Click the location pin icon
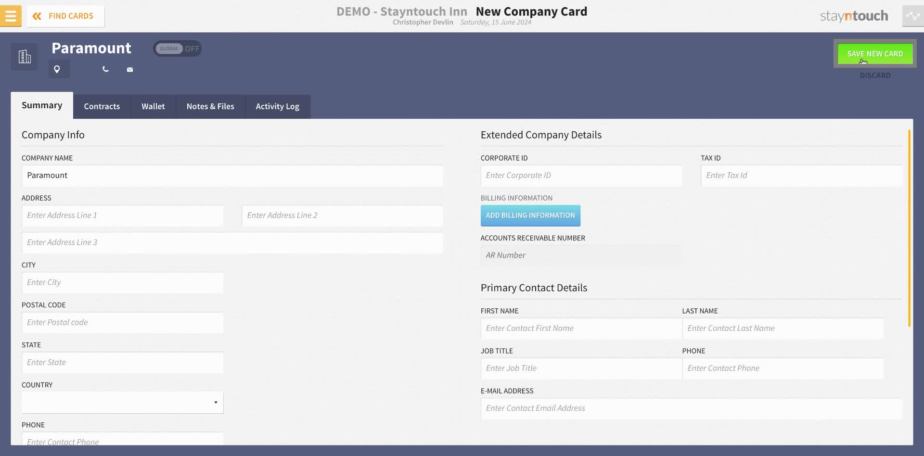 [57, 69]
